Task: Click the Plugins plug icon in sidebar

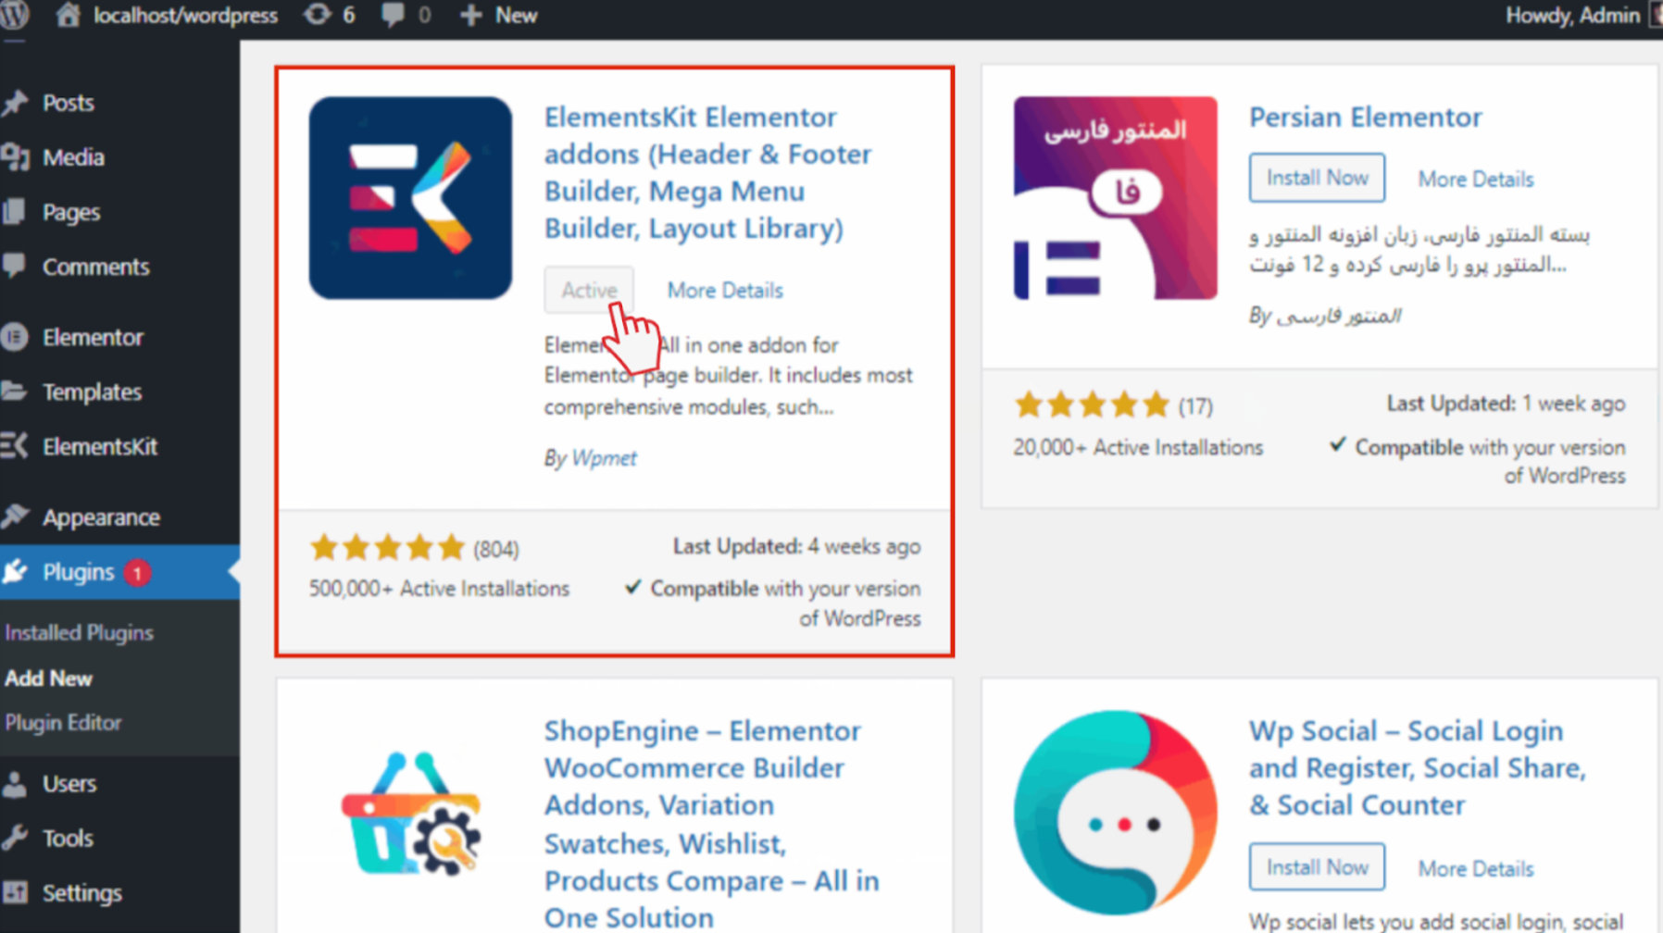Action: 15,572
